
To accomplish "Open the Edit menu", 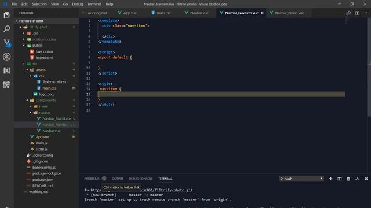I will pos(24,4).
